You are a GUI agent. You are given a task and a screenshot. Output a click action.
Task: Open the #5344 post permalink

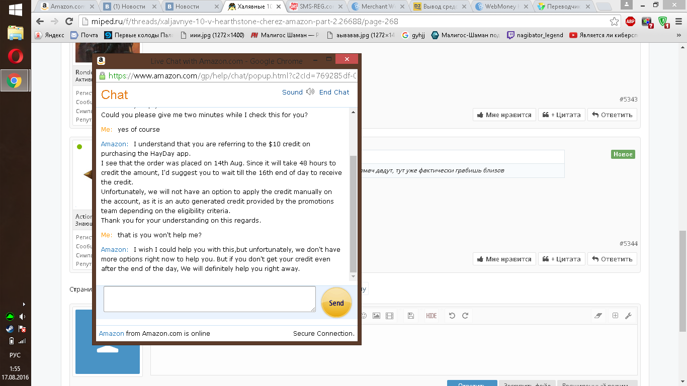pos(629,244)
